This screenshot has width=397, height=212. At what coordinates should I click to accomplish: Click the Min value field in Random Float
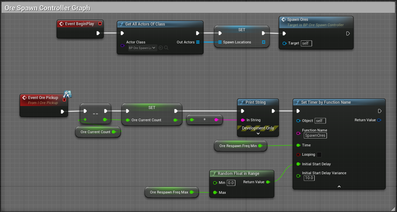pos(231,183)
